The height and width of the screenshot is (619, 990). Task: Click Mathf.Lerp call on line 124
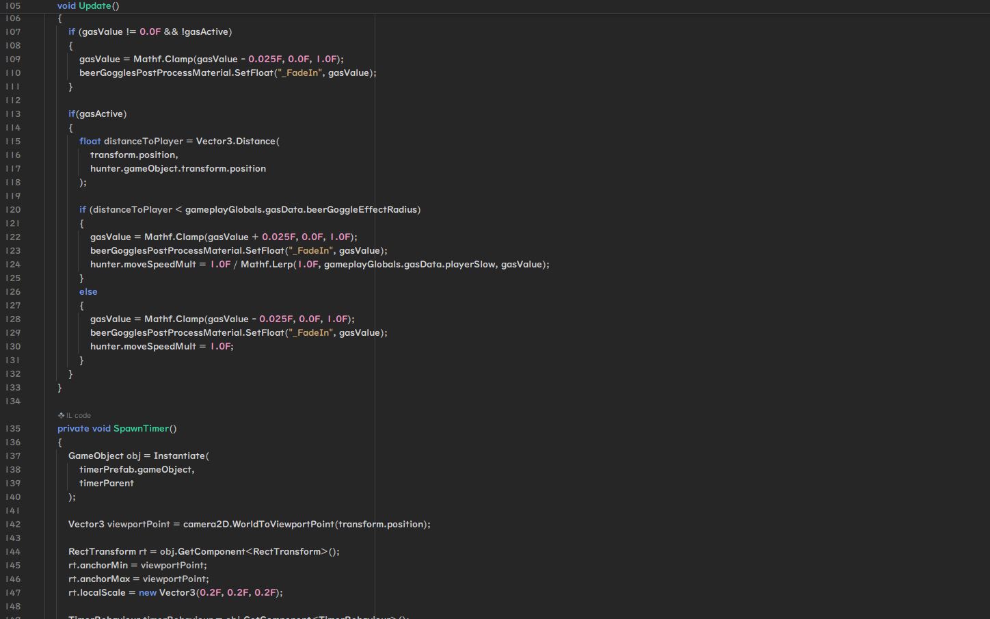[266, 264]
